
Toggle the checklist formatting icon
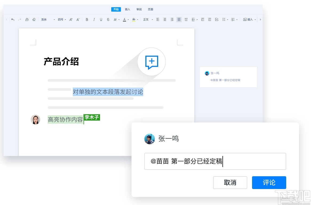(x=217, y=19)
